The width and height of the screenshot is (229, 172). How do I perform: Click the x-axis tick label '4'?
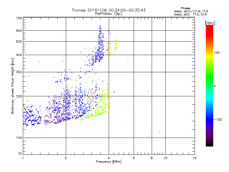[109, 158]
